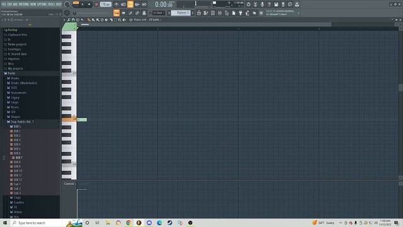Open the Piano roll window icon
This screenshot has height=227, width=403.
(206, 13)
